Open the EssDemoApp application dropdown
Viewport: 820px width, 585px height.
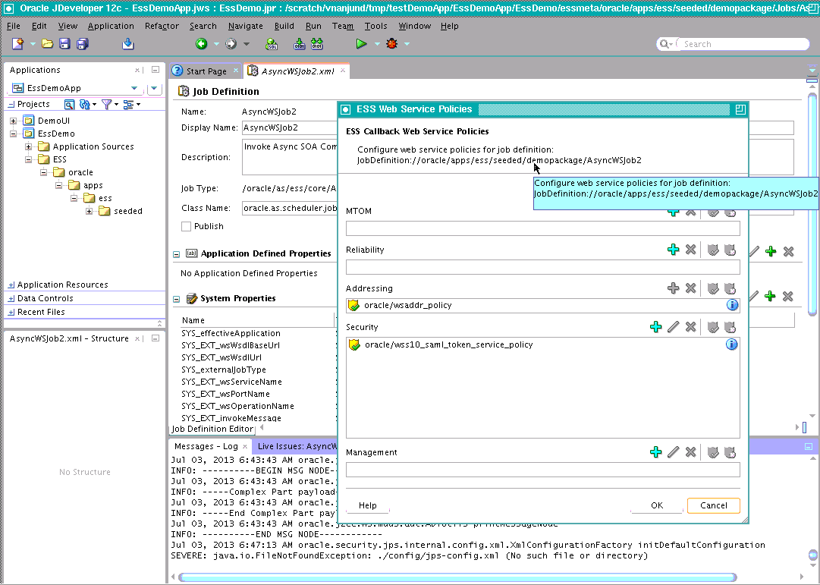point(134,88)
